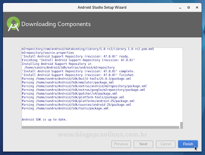This screenshot has height=155, width=205.
Task: Click the "patcher/v4/package.xml" log line
Action: click(70, 94)
